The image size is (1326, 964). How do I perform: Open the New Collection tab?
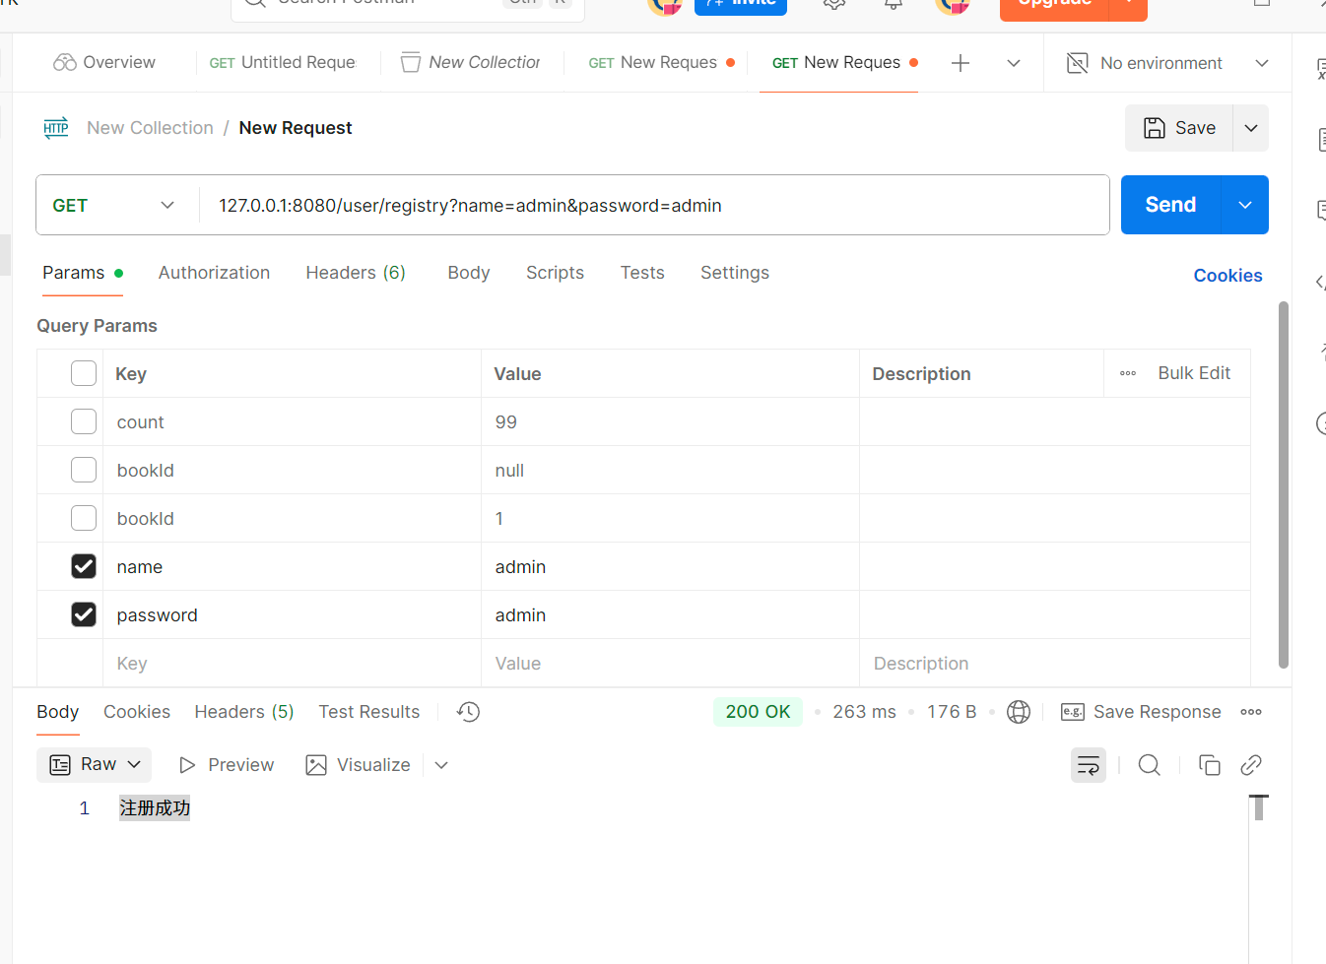pos(471,62)
